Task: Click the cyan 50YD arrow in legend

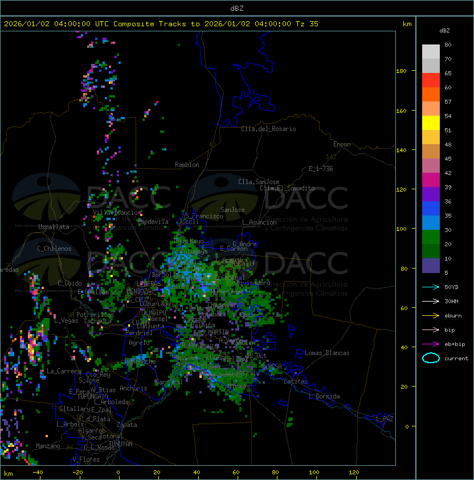Action: pyautogui.click(x=431, y=287)
